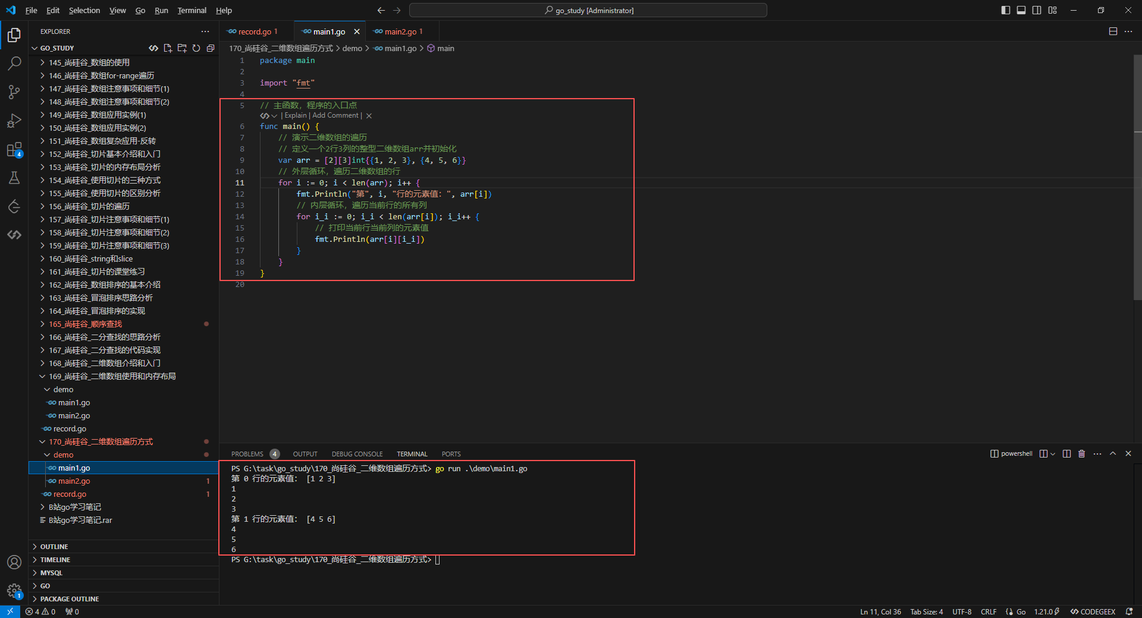Open the terminal launch profile dropdown
Screen dimensions: 1142x618
tap(1053, 454)
